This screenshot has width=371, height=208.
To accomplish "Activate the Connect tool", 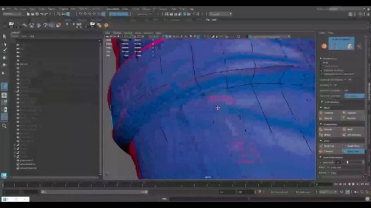I will coord(330,151).
